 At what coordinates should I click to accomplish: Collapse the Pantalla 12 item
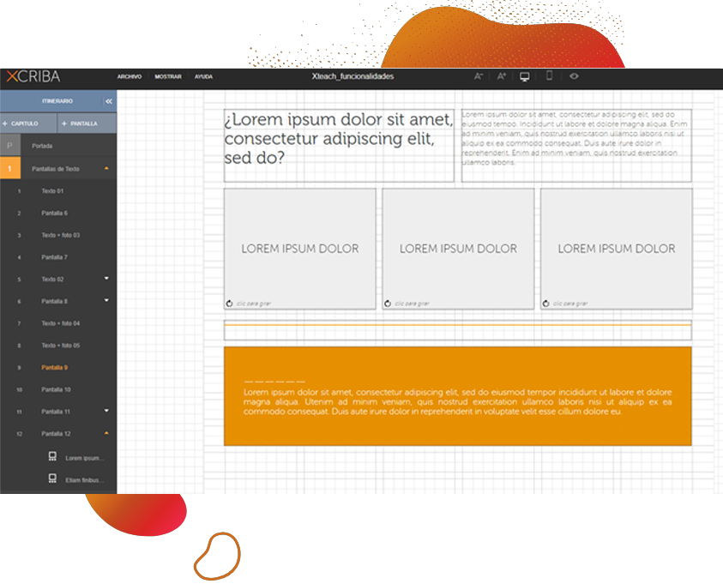pos(106,433)
